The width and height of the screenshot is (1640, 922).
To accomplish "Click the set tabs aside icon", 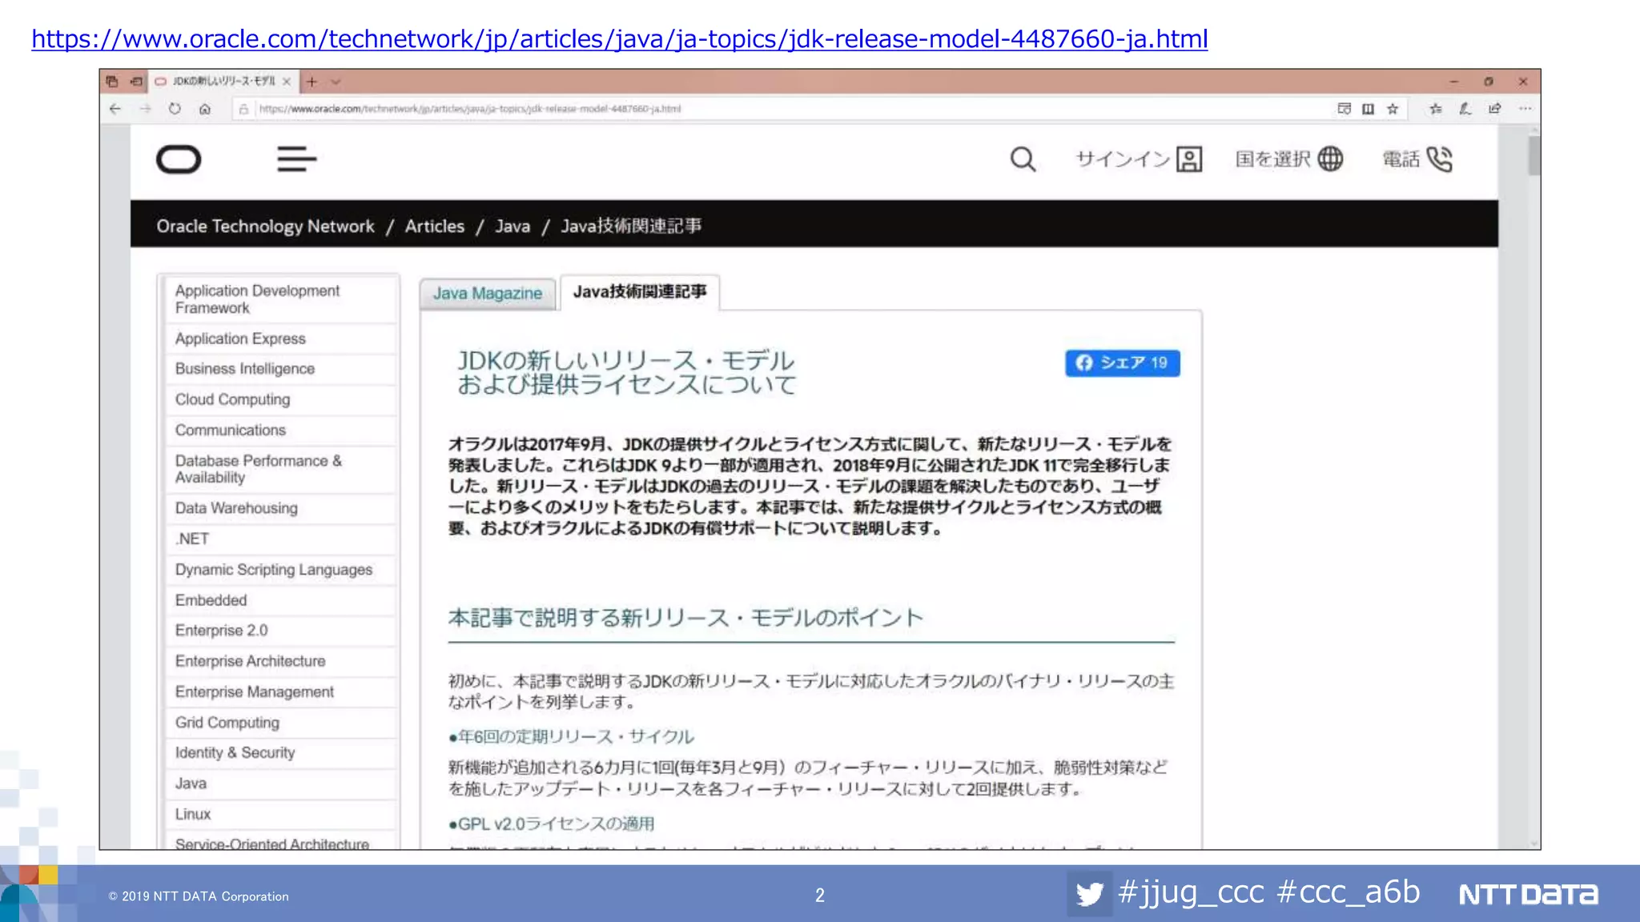I will tap(136, 82).
